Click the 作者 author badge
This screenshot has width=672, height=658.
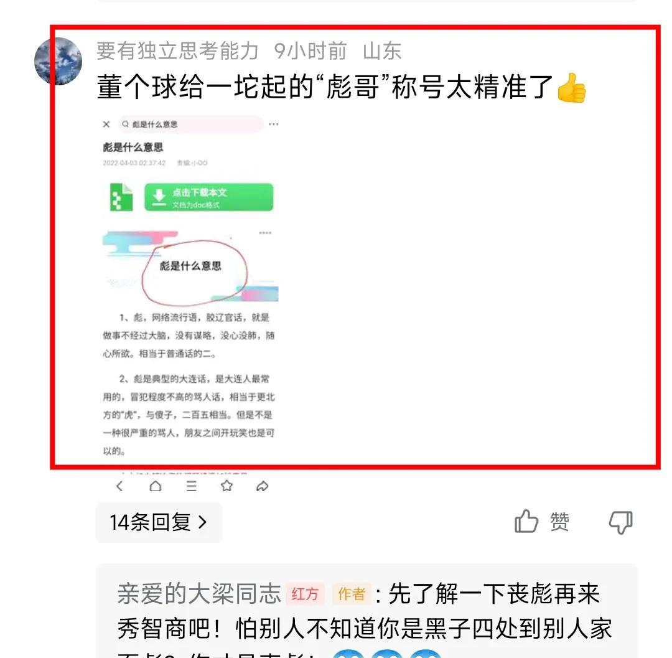point(352,594)
